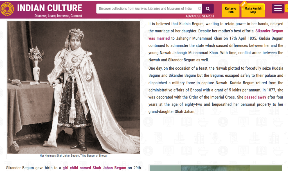Click the INDIAN CULTURE site title
Viewport: 288px width, 171px height.
pyautogui.click(x=49, y=8)
